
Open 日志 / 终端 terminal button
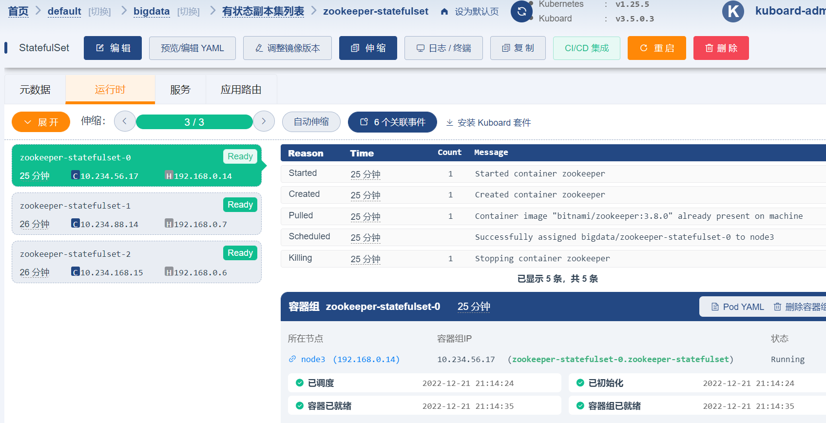(x=443, y=48)
